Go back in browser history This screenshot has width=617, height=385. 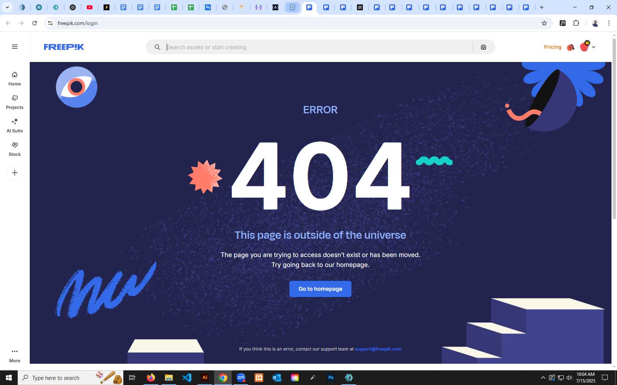[8, 23]
